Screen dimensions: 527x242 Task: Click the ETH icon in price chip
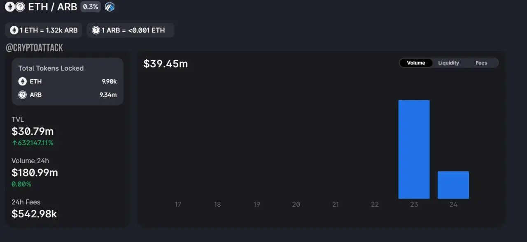click(14, 30)
